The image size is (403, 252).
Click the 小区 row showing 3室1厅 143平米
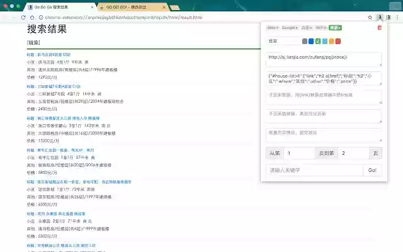click(69, 126)
